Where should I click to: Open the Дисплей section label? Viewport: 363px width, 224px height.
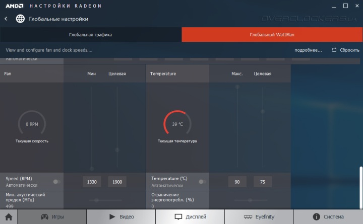(x=196, y=217)
